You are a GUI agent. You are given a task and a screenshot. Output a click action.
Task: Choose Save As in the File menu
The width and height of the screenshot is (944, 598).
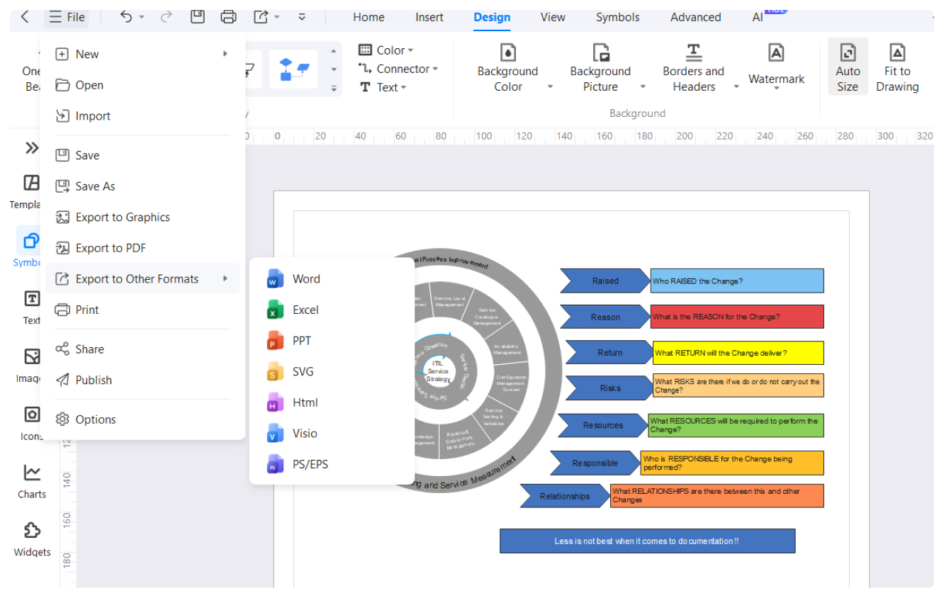(x=142, y=186)
